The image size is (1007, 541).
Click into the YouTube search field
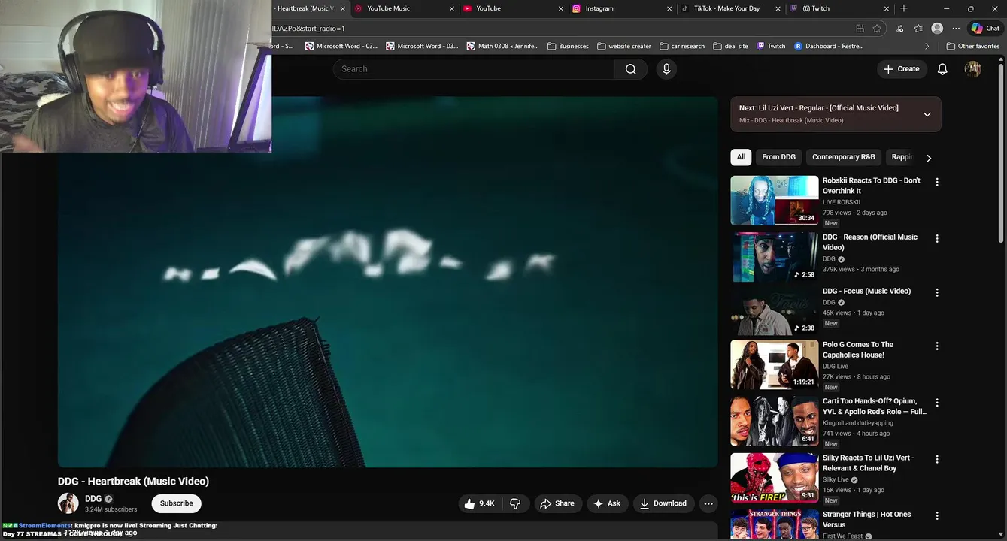coord(474,69)
